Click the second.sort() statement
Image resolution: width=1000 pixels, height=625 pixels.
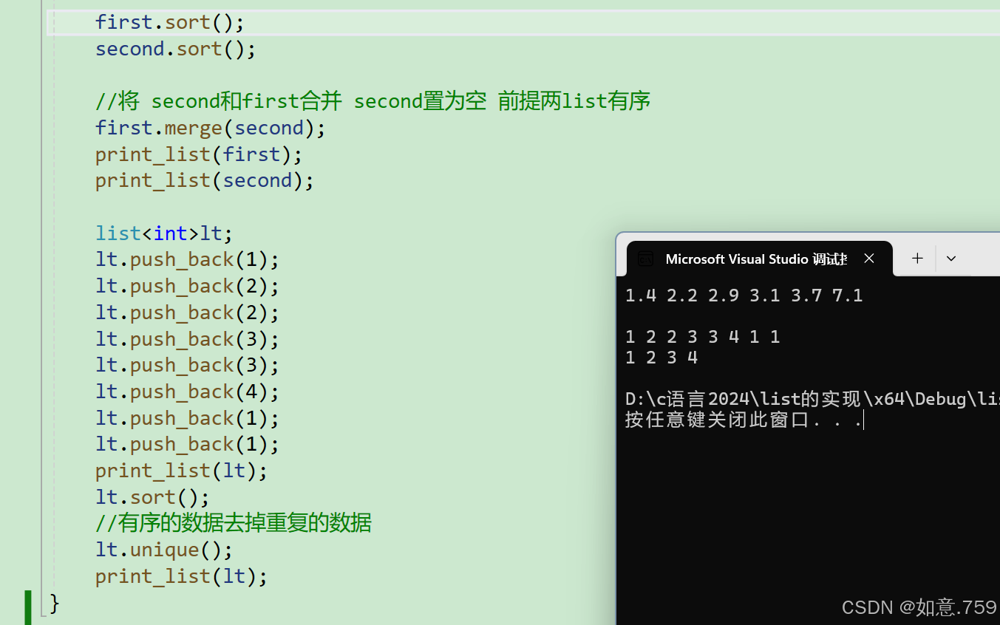coord(175,49)
